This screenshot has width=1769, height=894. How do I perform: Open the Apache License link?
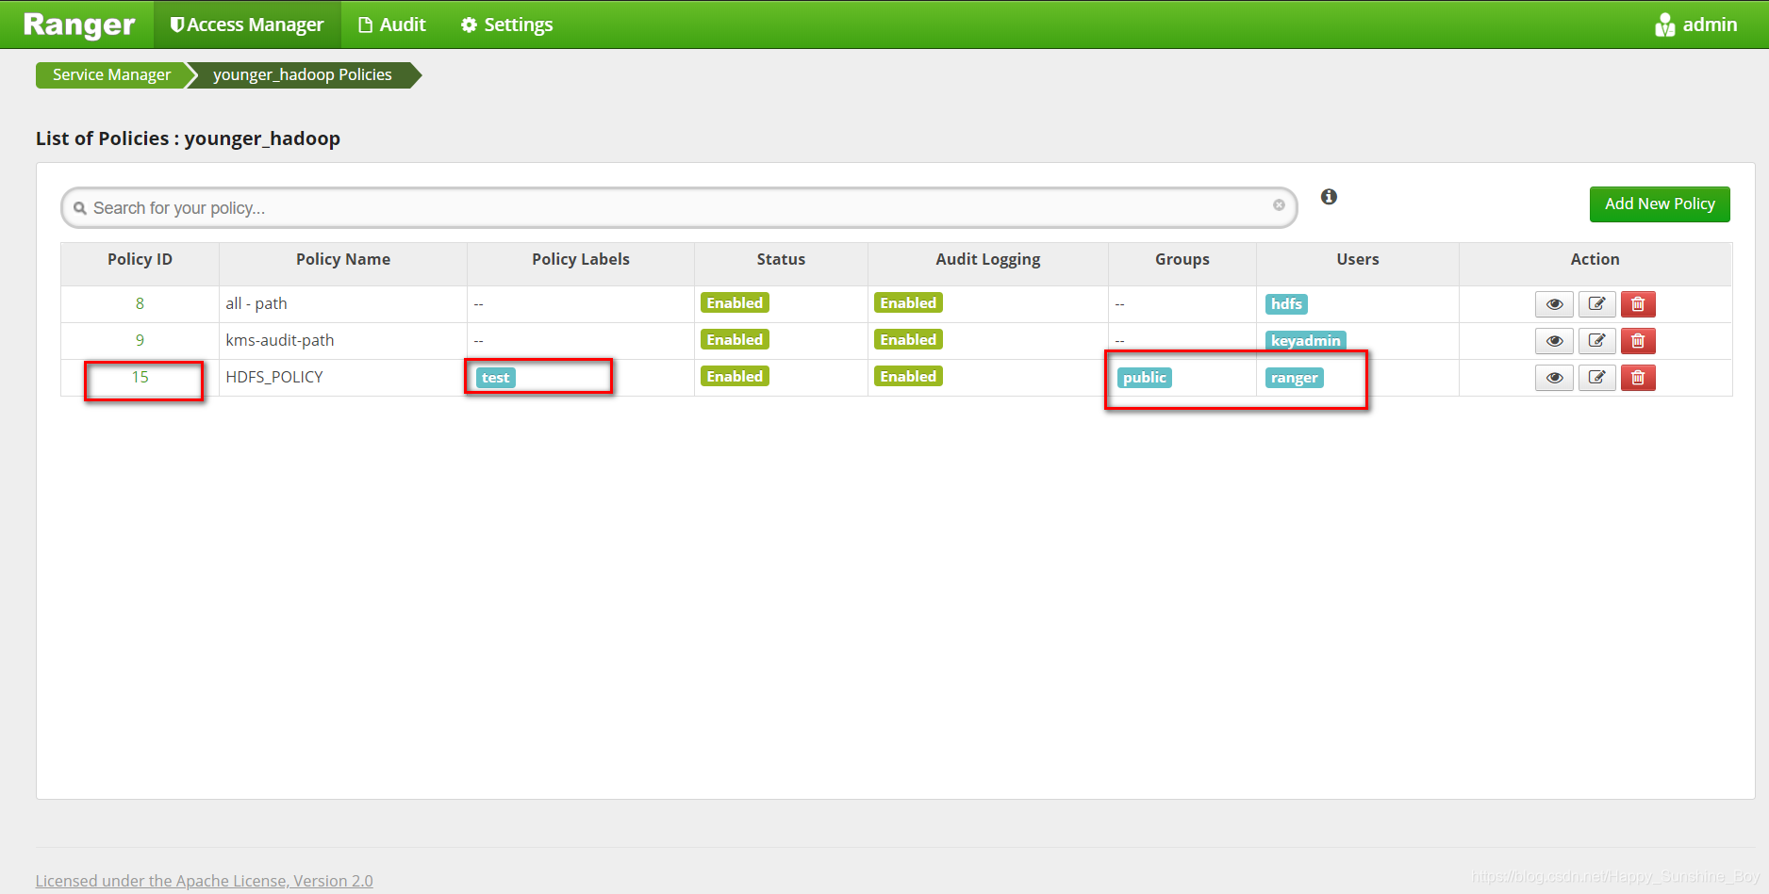[x=204, y=880]
